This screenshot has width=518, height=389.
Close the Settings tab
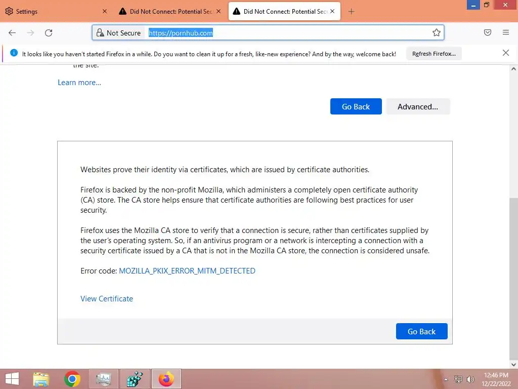pyautogui.click(x=105, y=11)
